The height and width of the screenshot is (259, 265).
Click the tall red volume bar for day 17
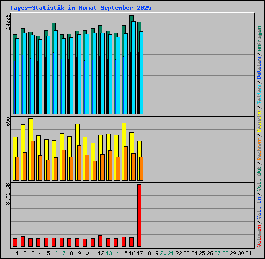139,215
